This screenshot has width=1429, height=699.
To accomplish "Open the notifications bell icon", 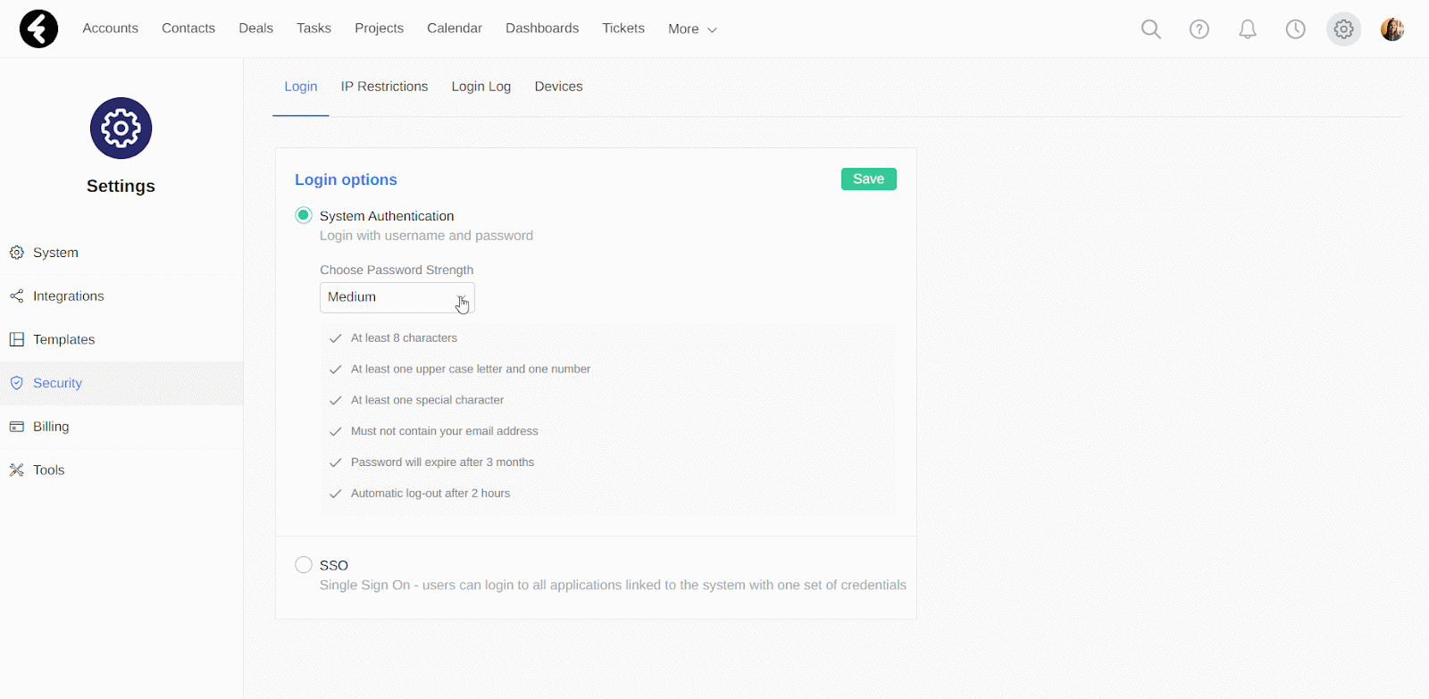I will (1248, 29).
